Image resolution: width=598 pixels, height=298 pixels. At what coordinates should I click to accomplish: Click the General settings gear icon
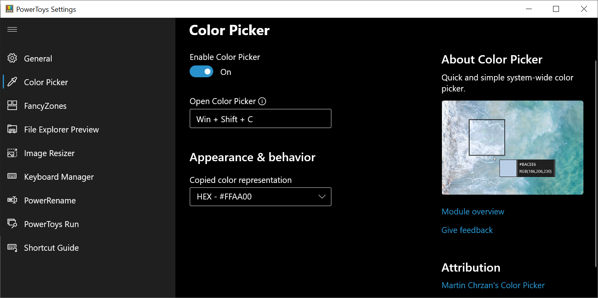point(12,58)
